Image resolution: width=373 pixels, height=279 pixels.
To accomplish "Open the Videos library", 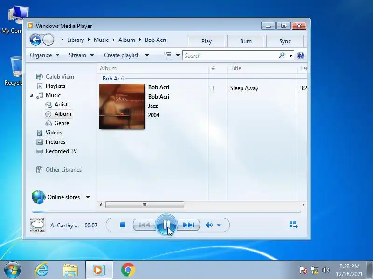I will point(54,133).
